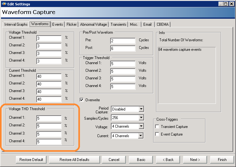
Task: Enable Event Capture cross-trigger
Action: (x=157, y=134)
